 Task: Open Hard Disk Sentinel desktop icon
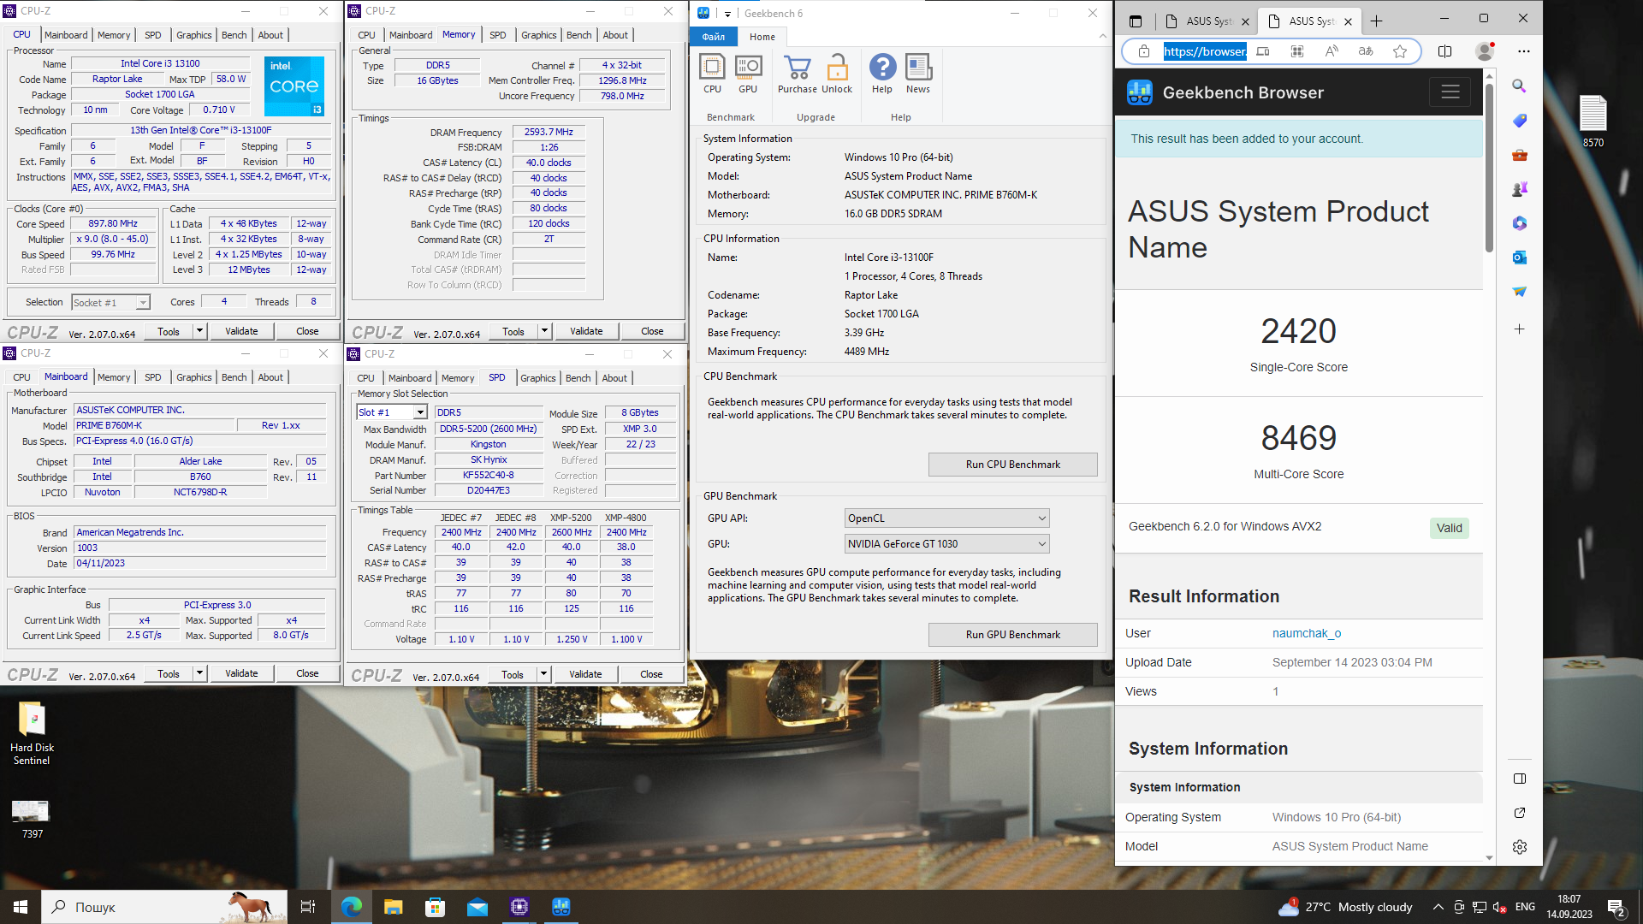[x=32, y=732]
